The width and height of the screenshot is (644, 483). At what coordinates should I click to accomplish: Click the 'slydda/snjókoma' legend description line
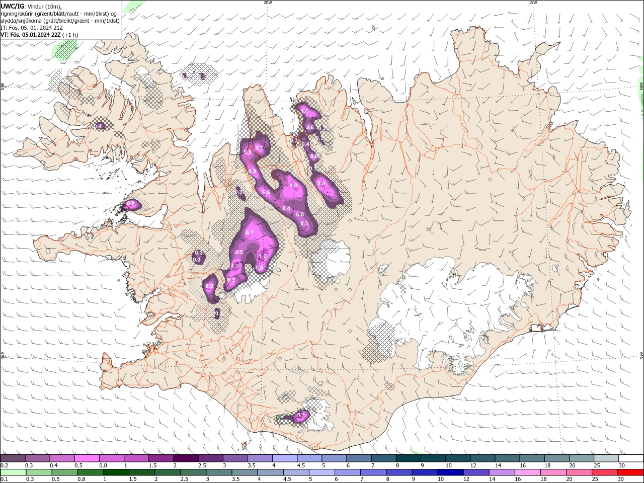[60, 21]
